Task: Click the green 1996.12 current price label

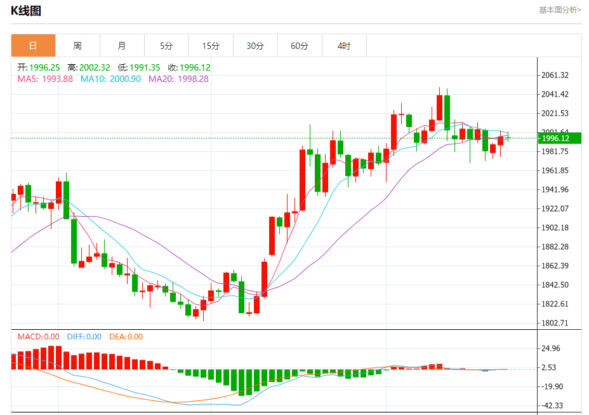Action: [x=560, y=138]
